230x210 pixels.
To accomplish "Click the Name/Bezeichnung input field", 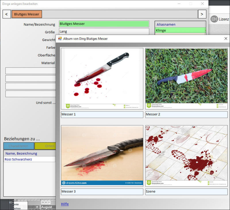I will tap(104, 24).
